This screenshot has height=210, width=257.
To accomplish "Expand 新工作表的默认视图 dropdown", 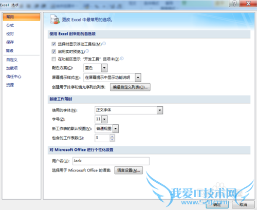I will coord(116,129).
